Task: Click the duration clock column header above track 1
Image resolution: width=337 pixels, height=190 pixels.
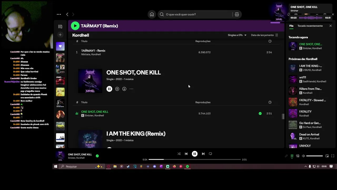Action: 270,41
